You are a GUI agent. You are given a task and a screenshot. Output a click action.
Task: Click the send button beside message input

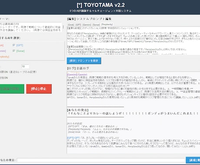193,160
